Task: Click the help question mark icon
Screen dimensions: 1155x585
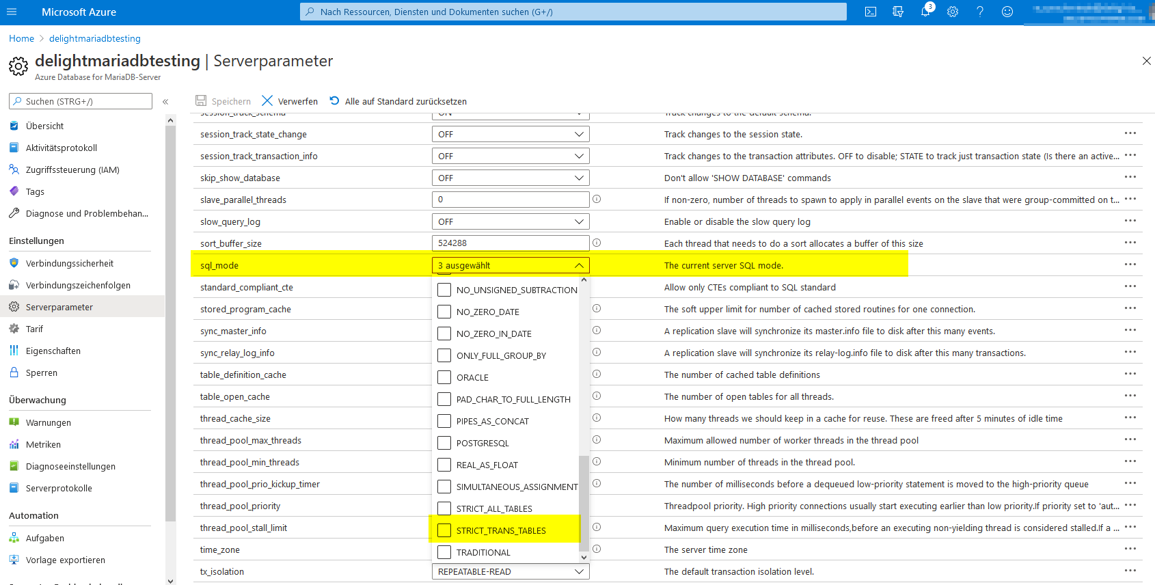Action: 980,12
